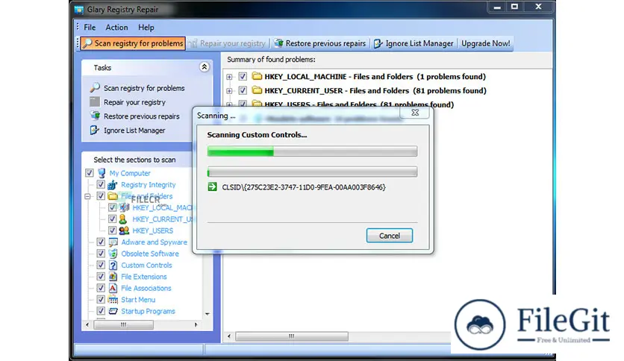The width and height of the screenshot is (624, 361).
Task: Toggle the Startup Programs checkbox
Action: (x=101, y=311)
